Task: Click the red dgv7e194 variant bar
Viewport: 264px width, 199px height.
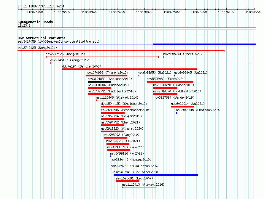Action: (129, 69)
